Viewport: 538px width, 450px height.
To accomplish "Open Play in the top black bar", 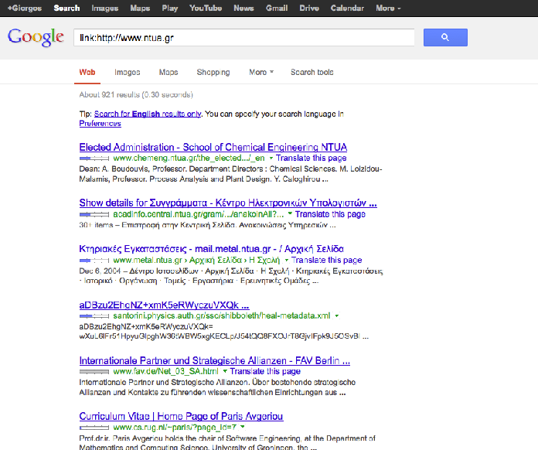I will click(170, 9).
